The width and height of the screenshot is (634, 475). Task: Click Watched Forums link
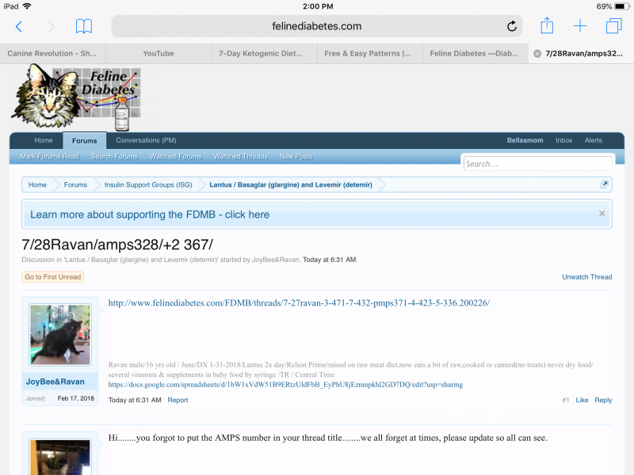point(176,156)
